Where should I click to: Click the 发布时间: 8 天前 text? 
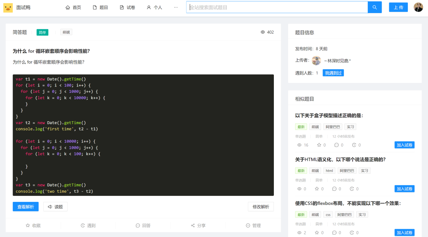[311, 49]
